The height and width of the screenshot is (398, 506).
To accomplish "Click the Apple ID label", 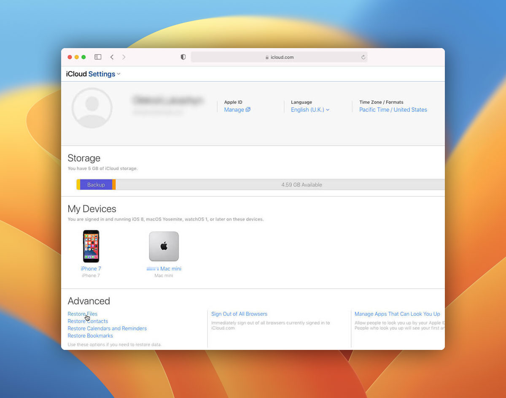I will point(233,102).
